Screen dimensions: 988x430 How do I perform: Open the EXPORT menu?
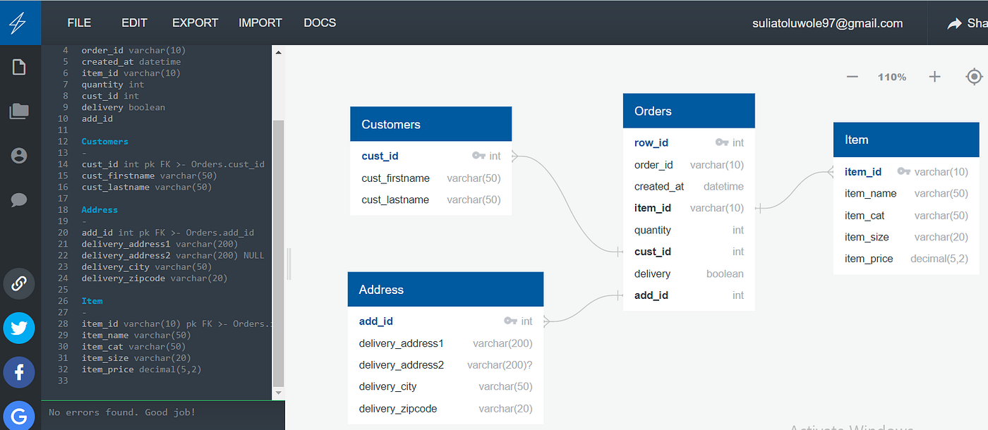[x=195, y=23]
